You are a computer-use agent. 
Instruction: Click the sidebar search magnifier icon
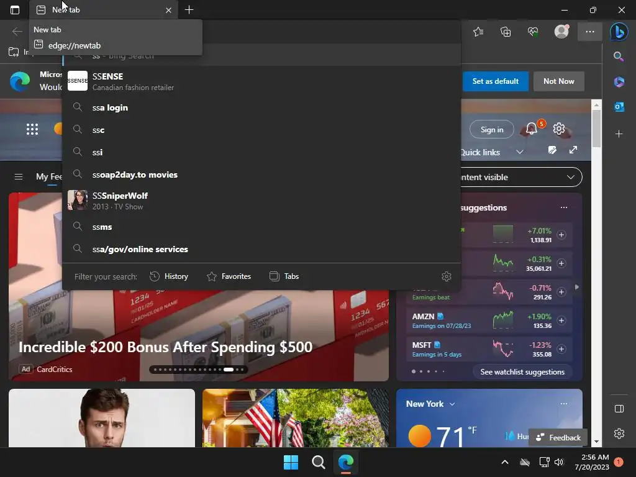click(x=619, y=57)
